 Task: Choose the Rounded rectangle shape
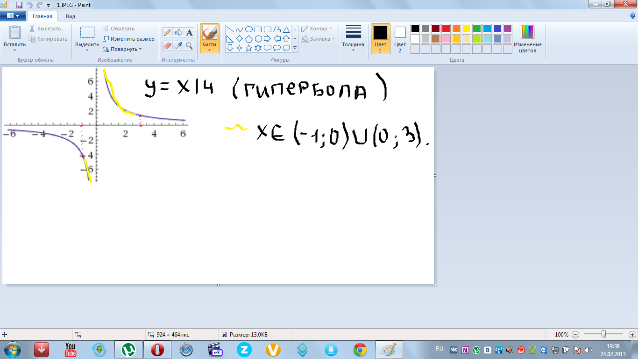pos(268,29)
